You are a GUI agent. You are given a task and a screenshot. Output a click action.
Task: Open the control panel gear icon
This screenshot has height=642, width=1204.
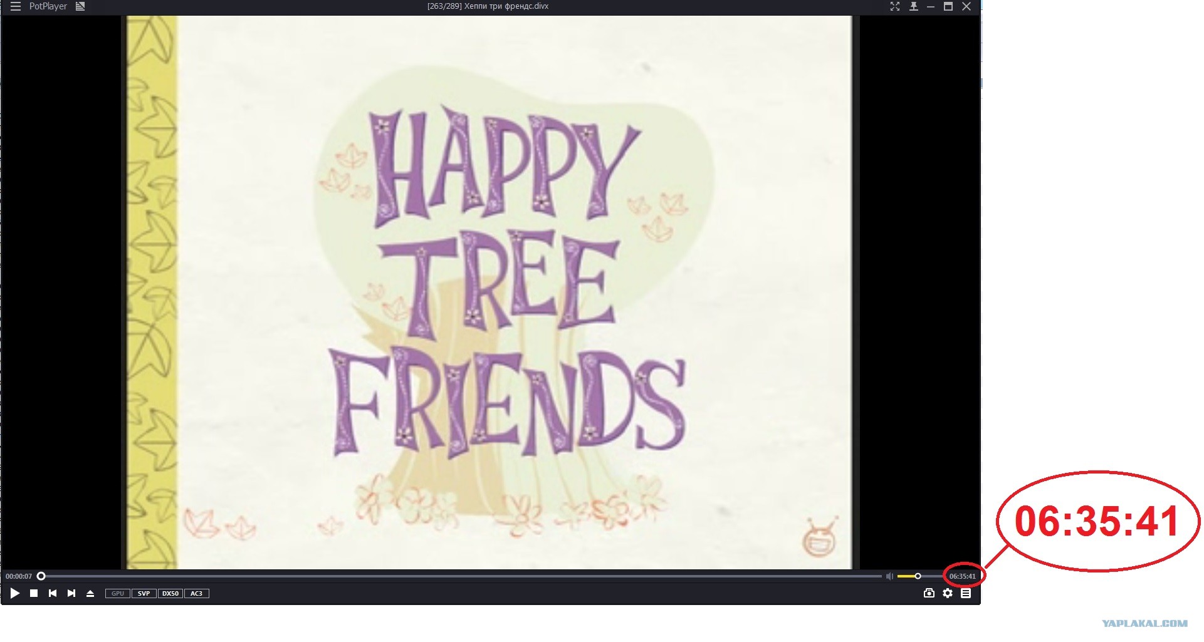click(948, 593)
